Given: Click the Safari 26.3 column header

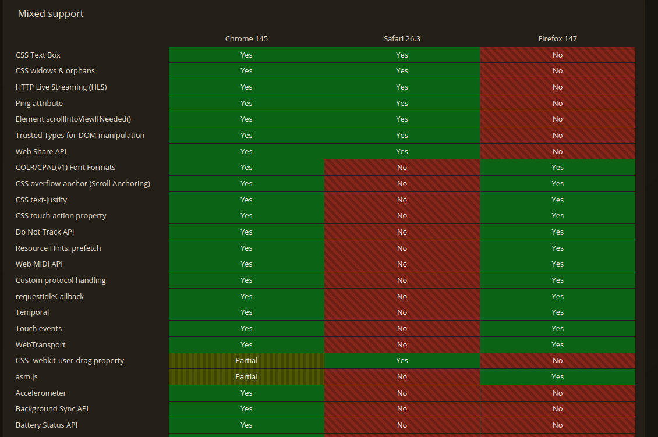Looking at the screenshot, I should (402, 38).
